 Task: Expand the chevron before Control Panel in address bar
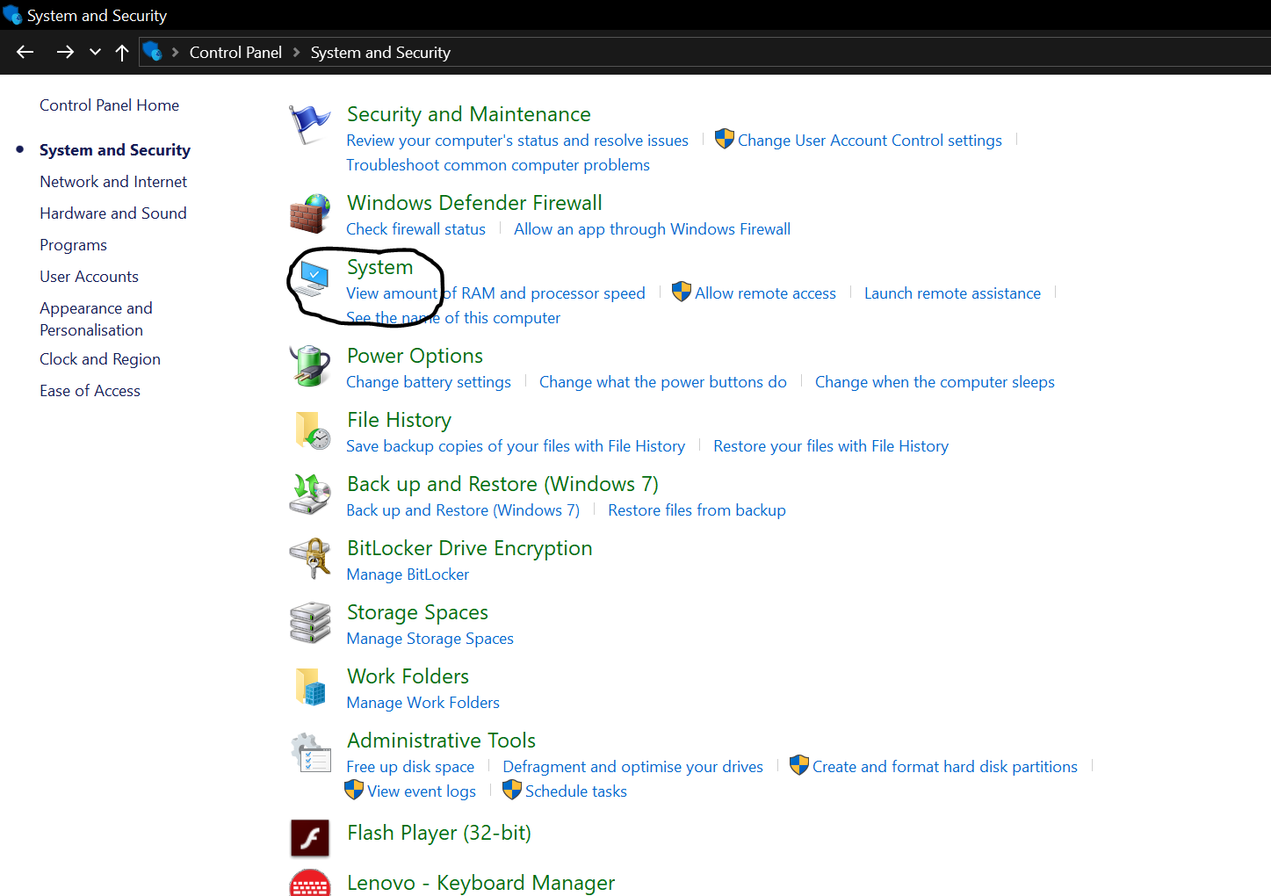point(176,53)
